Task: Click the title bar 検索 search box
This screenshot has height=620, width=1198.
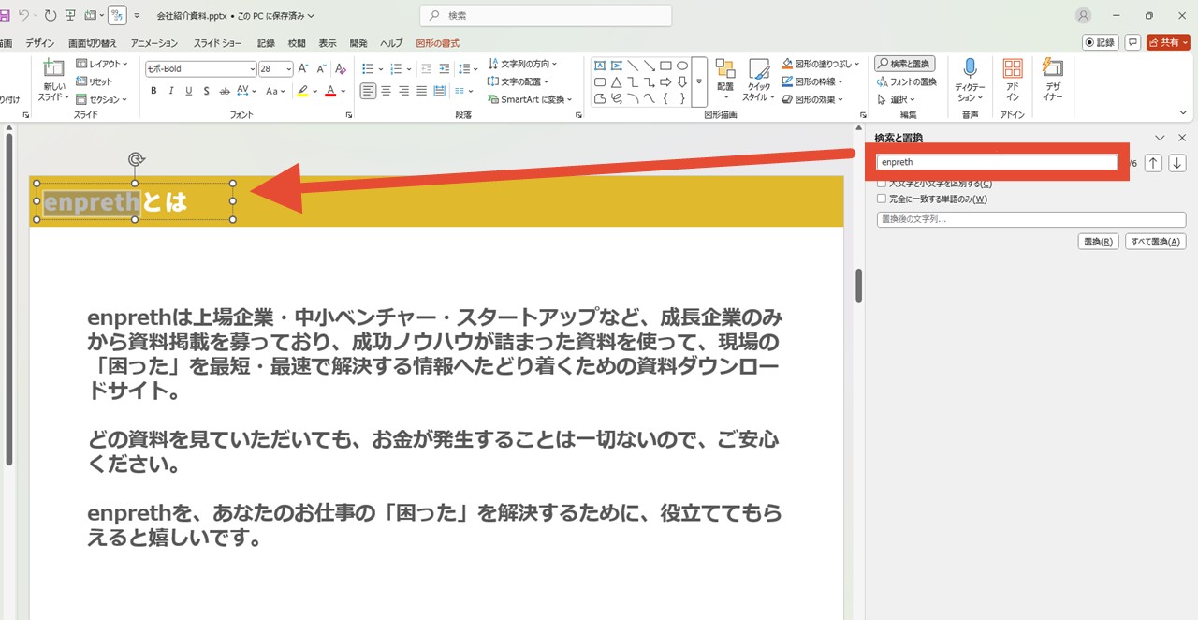Action: coord(546,15)
